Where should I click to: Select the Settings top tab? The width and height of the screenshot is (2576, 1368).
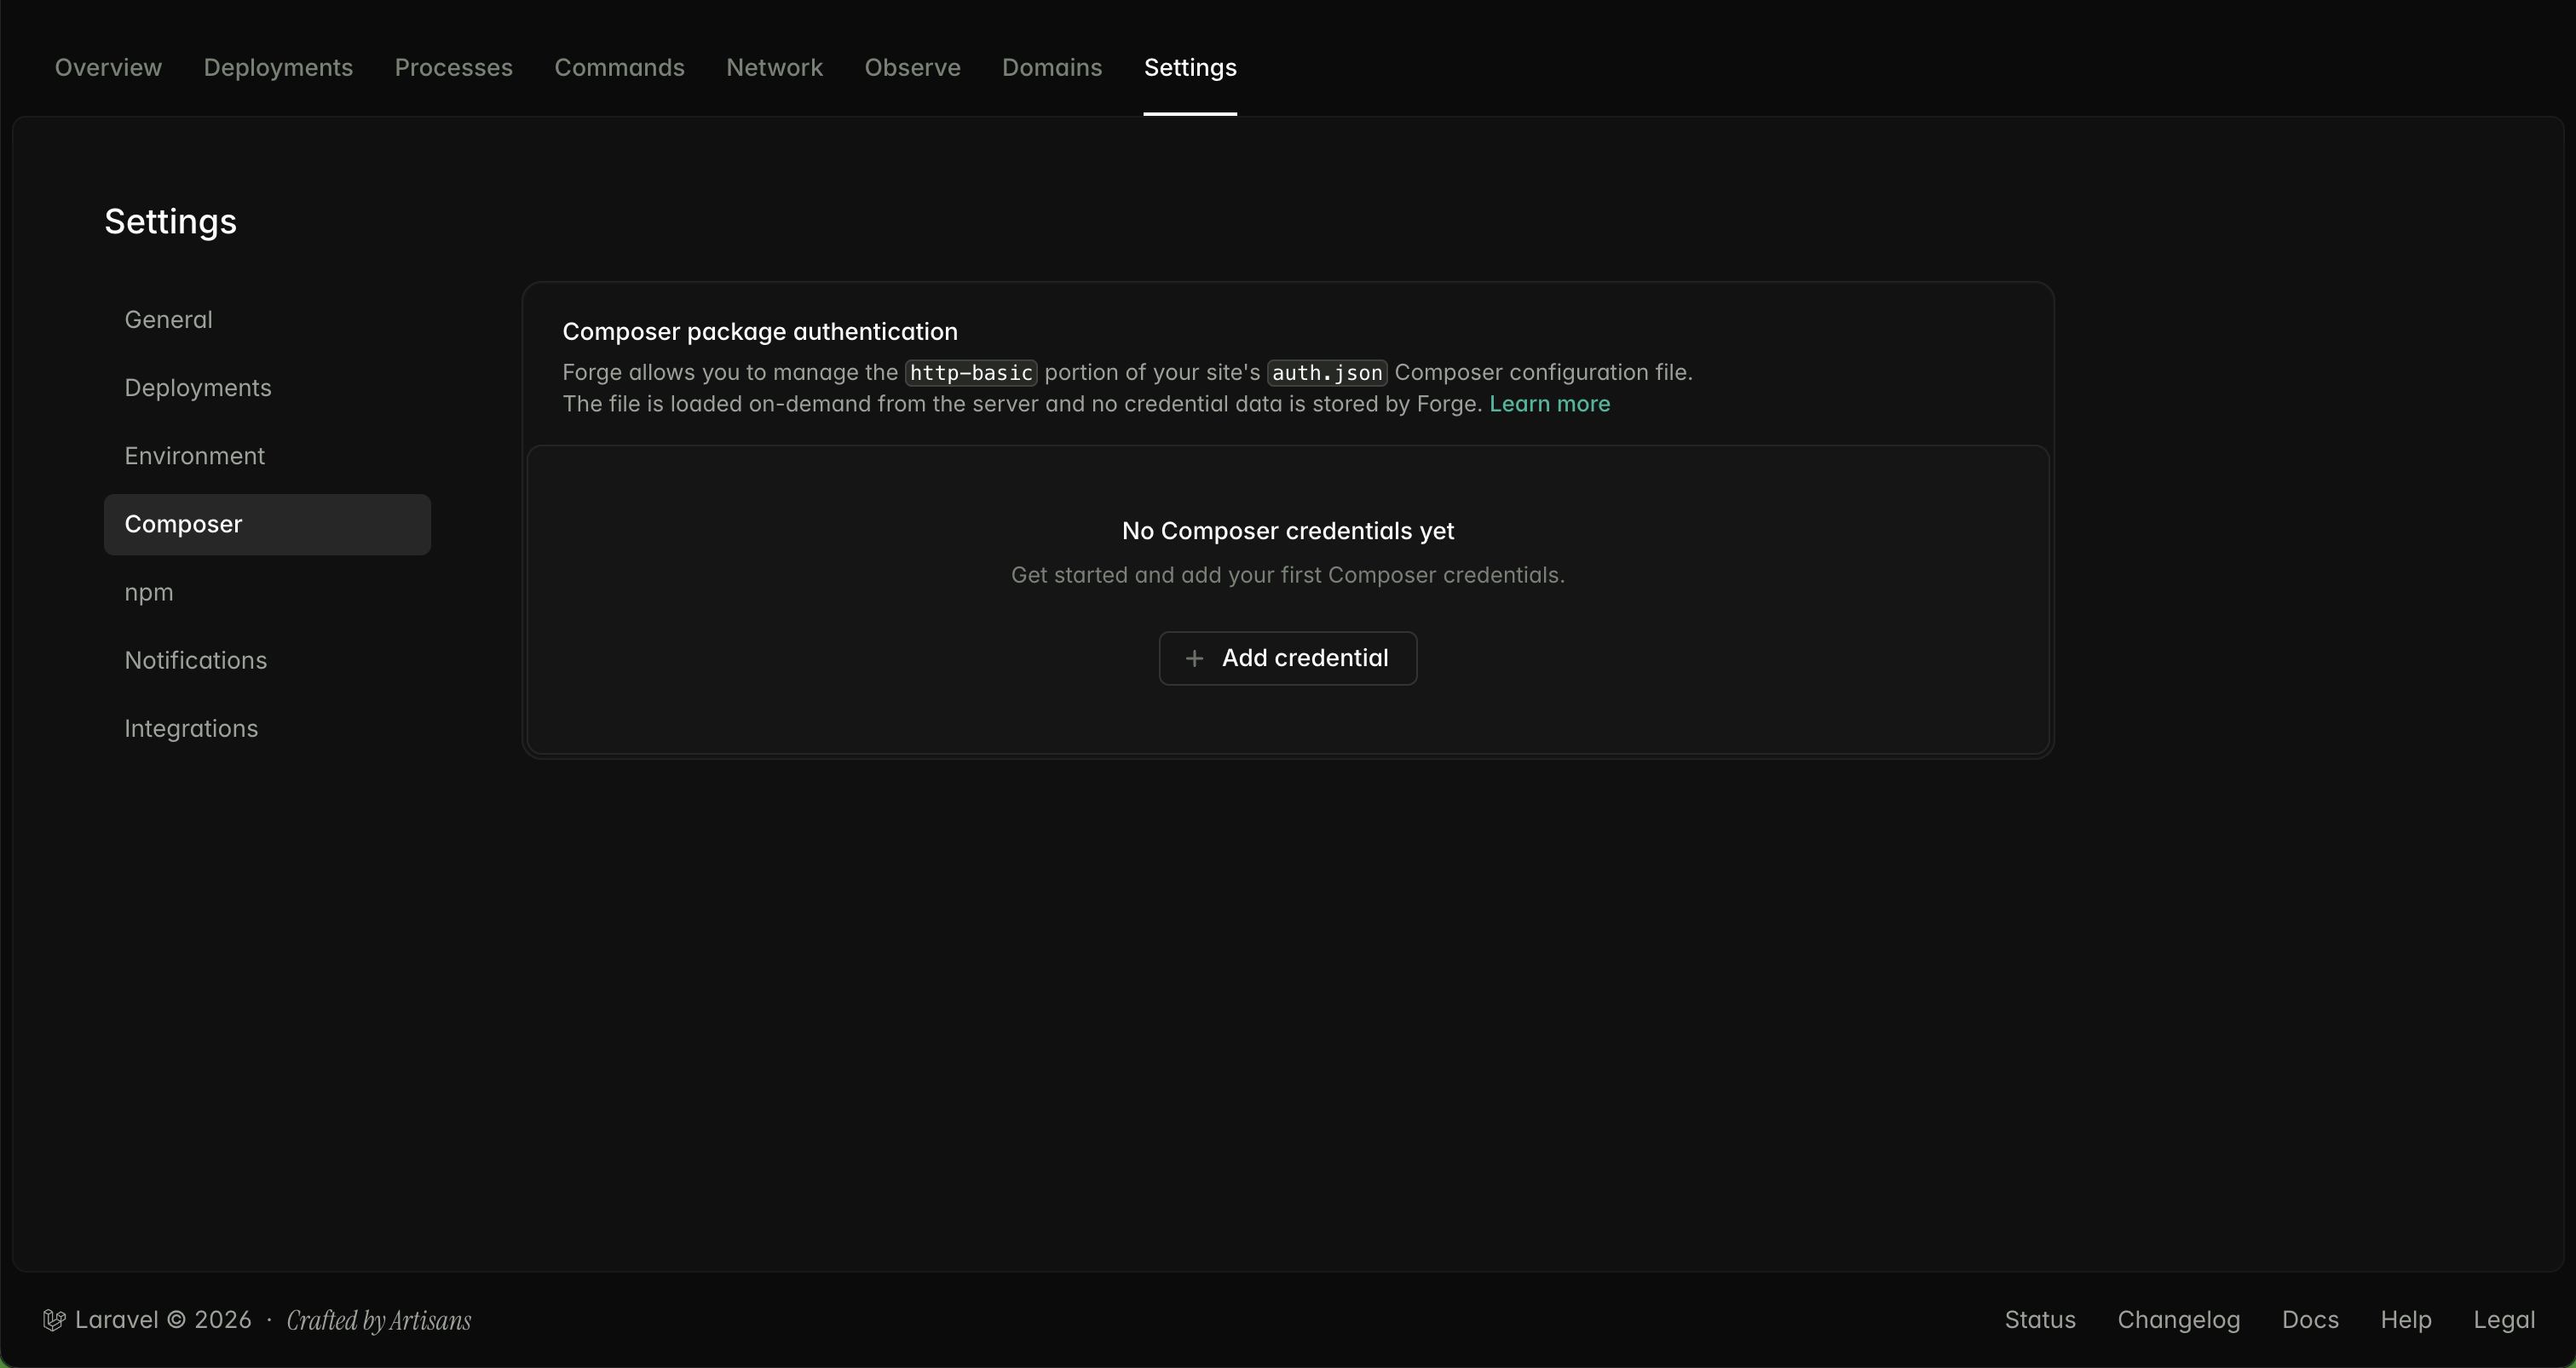point(1190,67)
